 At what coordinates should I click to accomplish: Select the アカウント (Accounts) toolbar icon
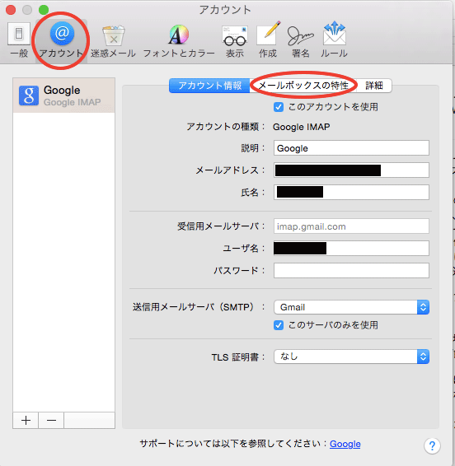pos(61,40)
